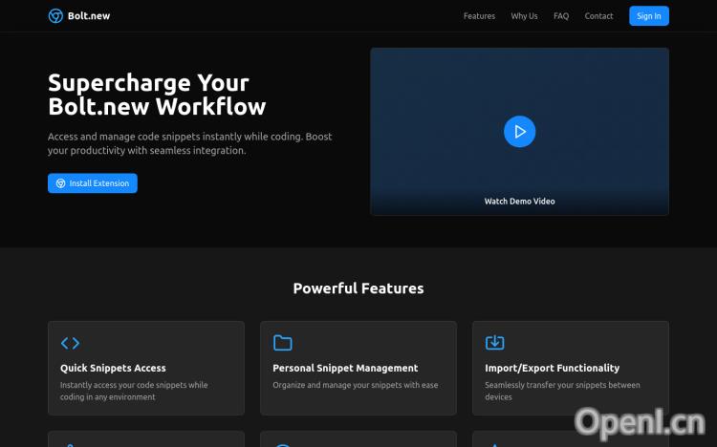Click the Install Extension button
Image resolution: width=717 pixels, height=447 pixels.
coord(93,183)
